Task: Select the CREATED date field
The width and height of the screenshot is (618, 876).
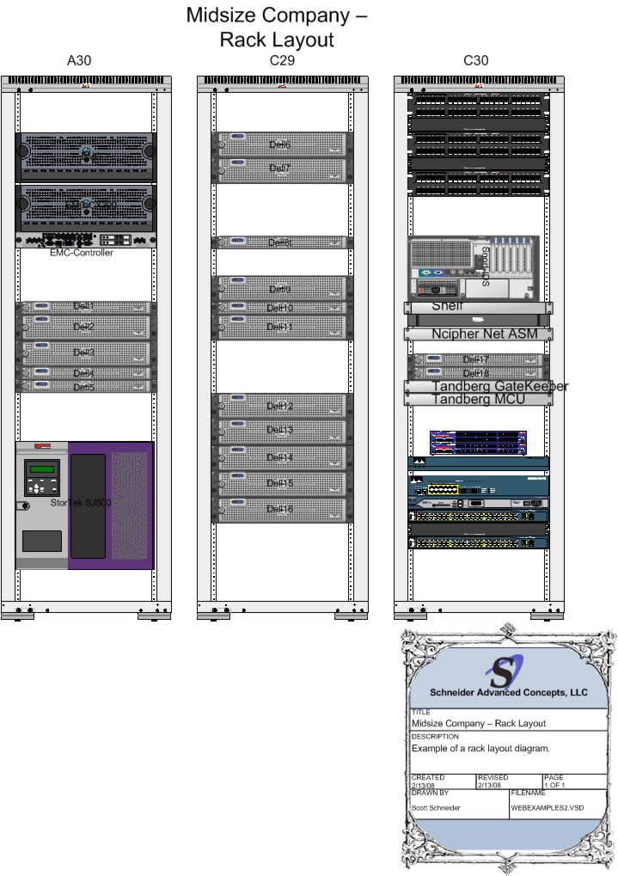Action: coord(423,785)
